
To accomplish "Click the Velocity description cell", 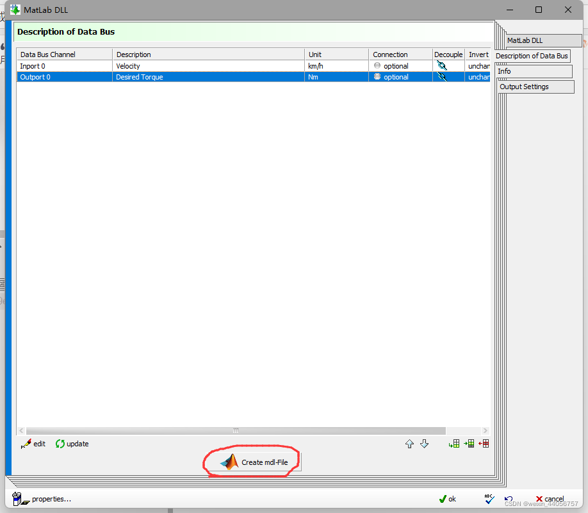I will click(209, 65).
